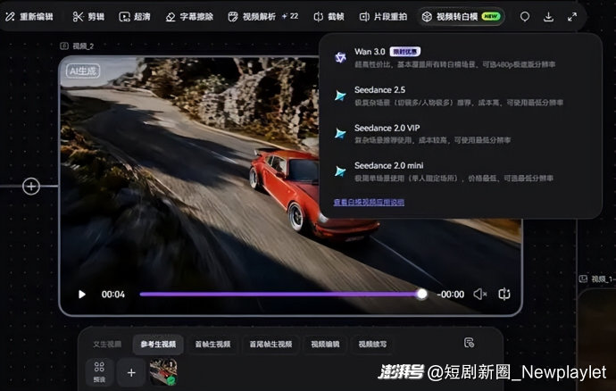Screen dimensions: 616x391
Task: Click the 限时优惠 badge next to Wan 3.0
Action: (x=405, y=52)
